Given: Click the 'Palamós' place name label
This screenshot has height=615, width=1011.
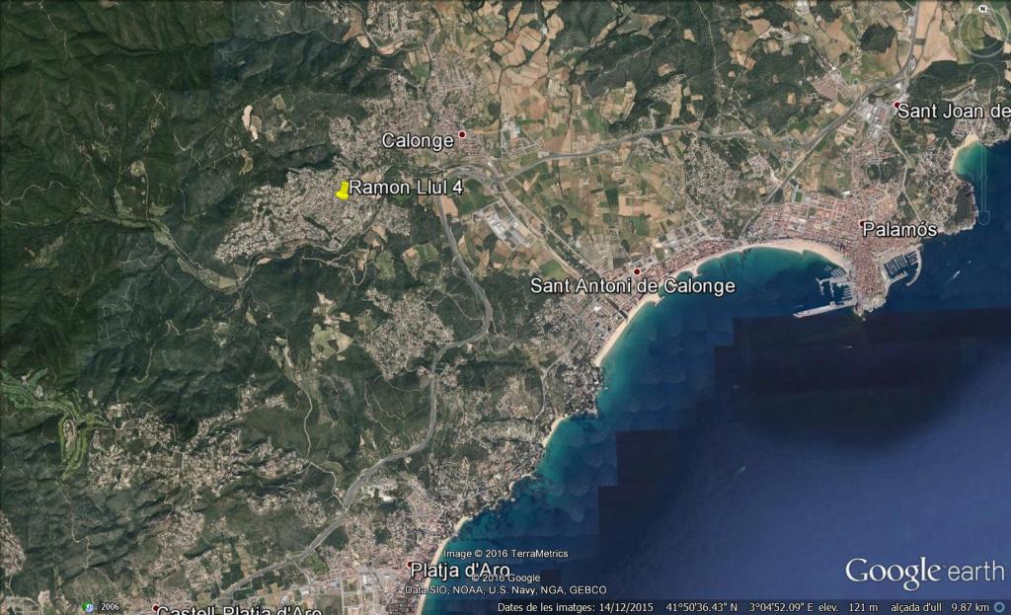Looking at the screenshot, I should click(900, 229).
